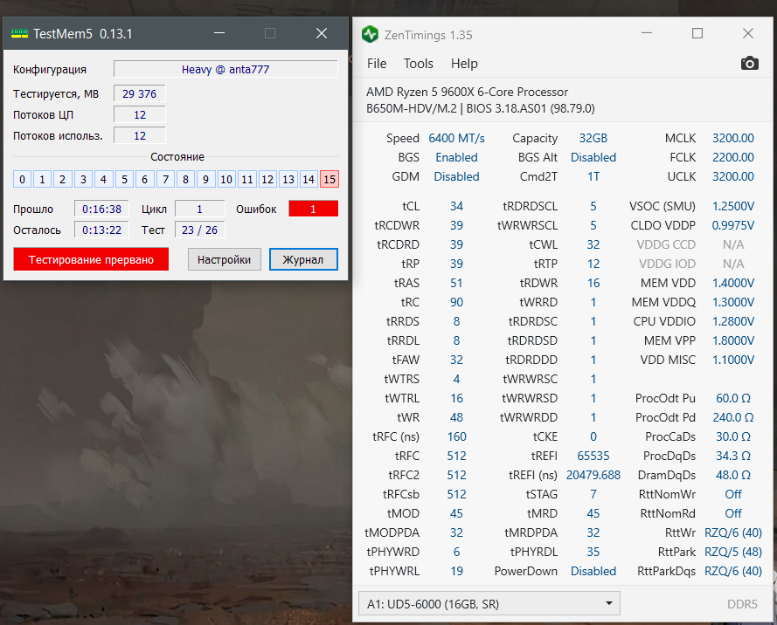Click the tREFI (ns) value 20479.688

[593, 475]
